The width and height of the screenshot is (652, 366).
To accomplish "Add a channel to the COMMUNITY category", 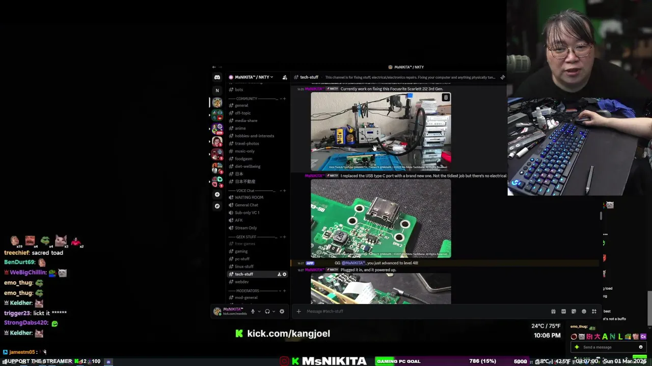I will click(x=284, y=99).
